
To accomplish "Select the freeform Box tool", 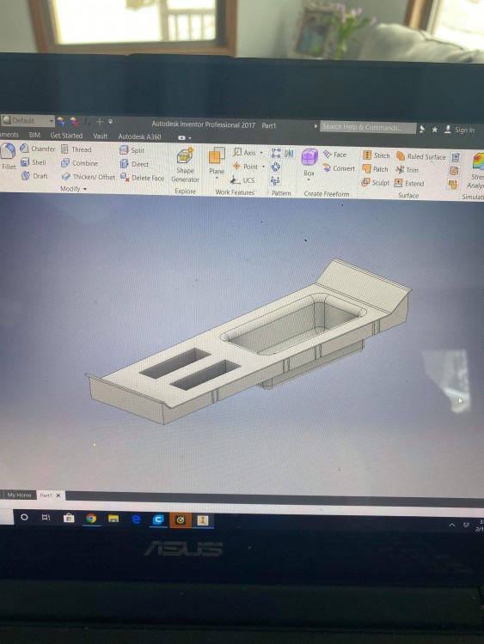I will coord(309,163).
